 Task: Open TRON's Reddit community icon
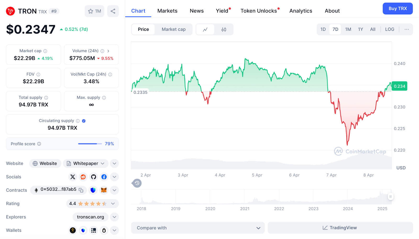[x=83, y=177]
